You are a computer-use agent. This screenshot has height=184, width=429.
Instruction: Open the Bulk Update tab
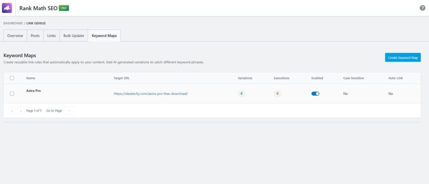coord(74,36)
